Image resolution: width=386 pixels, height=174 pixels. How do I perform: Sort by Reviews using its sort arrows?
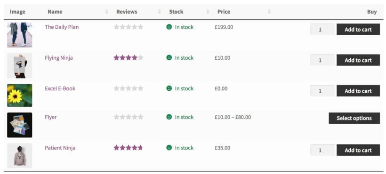point(160,12)
